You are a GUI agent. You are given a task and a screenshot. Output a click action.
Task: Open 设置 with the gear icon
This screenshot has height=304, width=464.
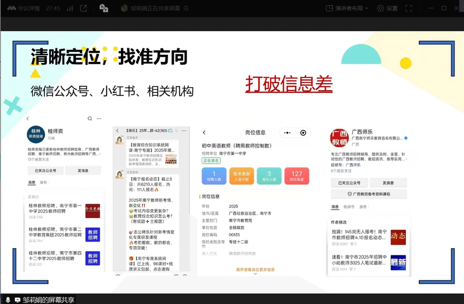pos(387,8)
